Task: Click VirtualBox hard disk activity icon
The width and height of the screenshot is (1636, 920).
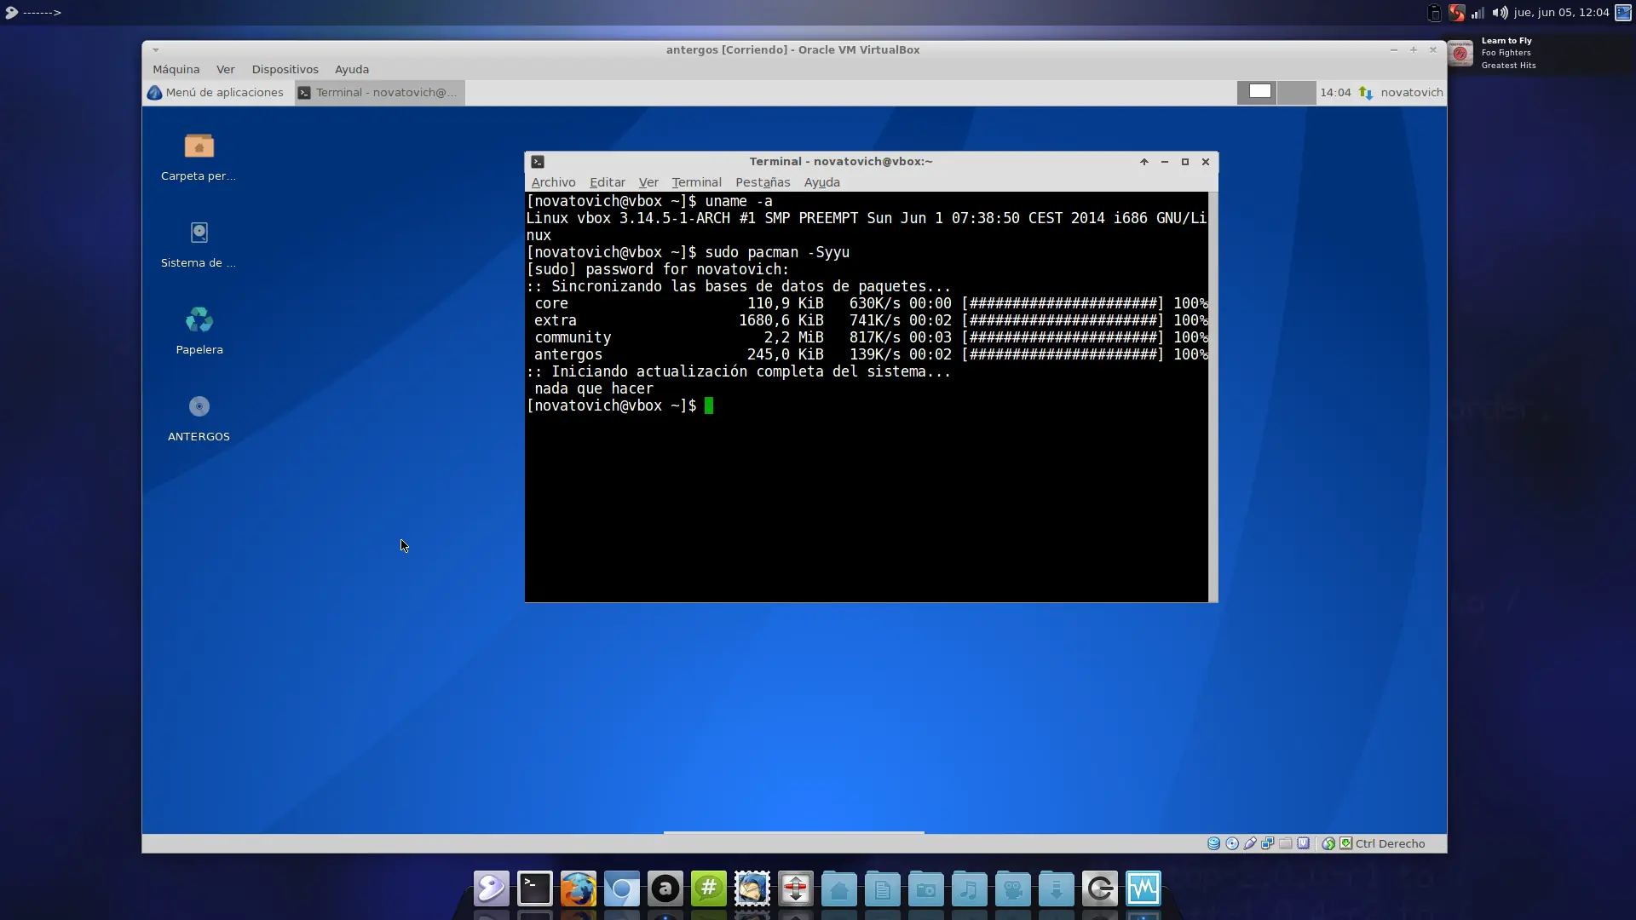Action: 1214,843
